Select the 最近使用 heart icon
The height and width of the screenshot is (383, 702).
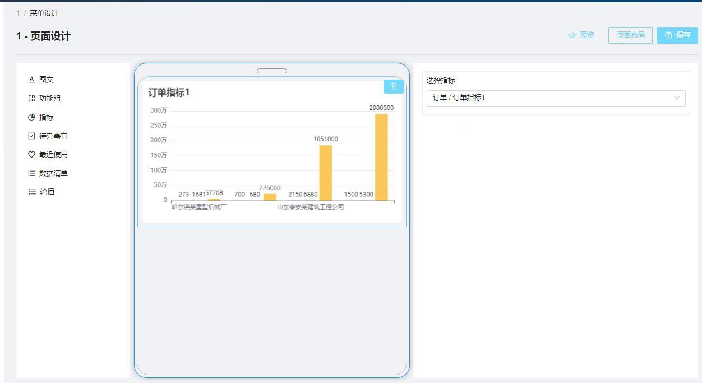(31, 155)
